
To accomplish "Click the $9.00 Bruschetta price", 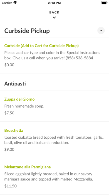I will pos(9,150).
